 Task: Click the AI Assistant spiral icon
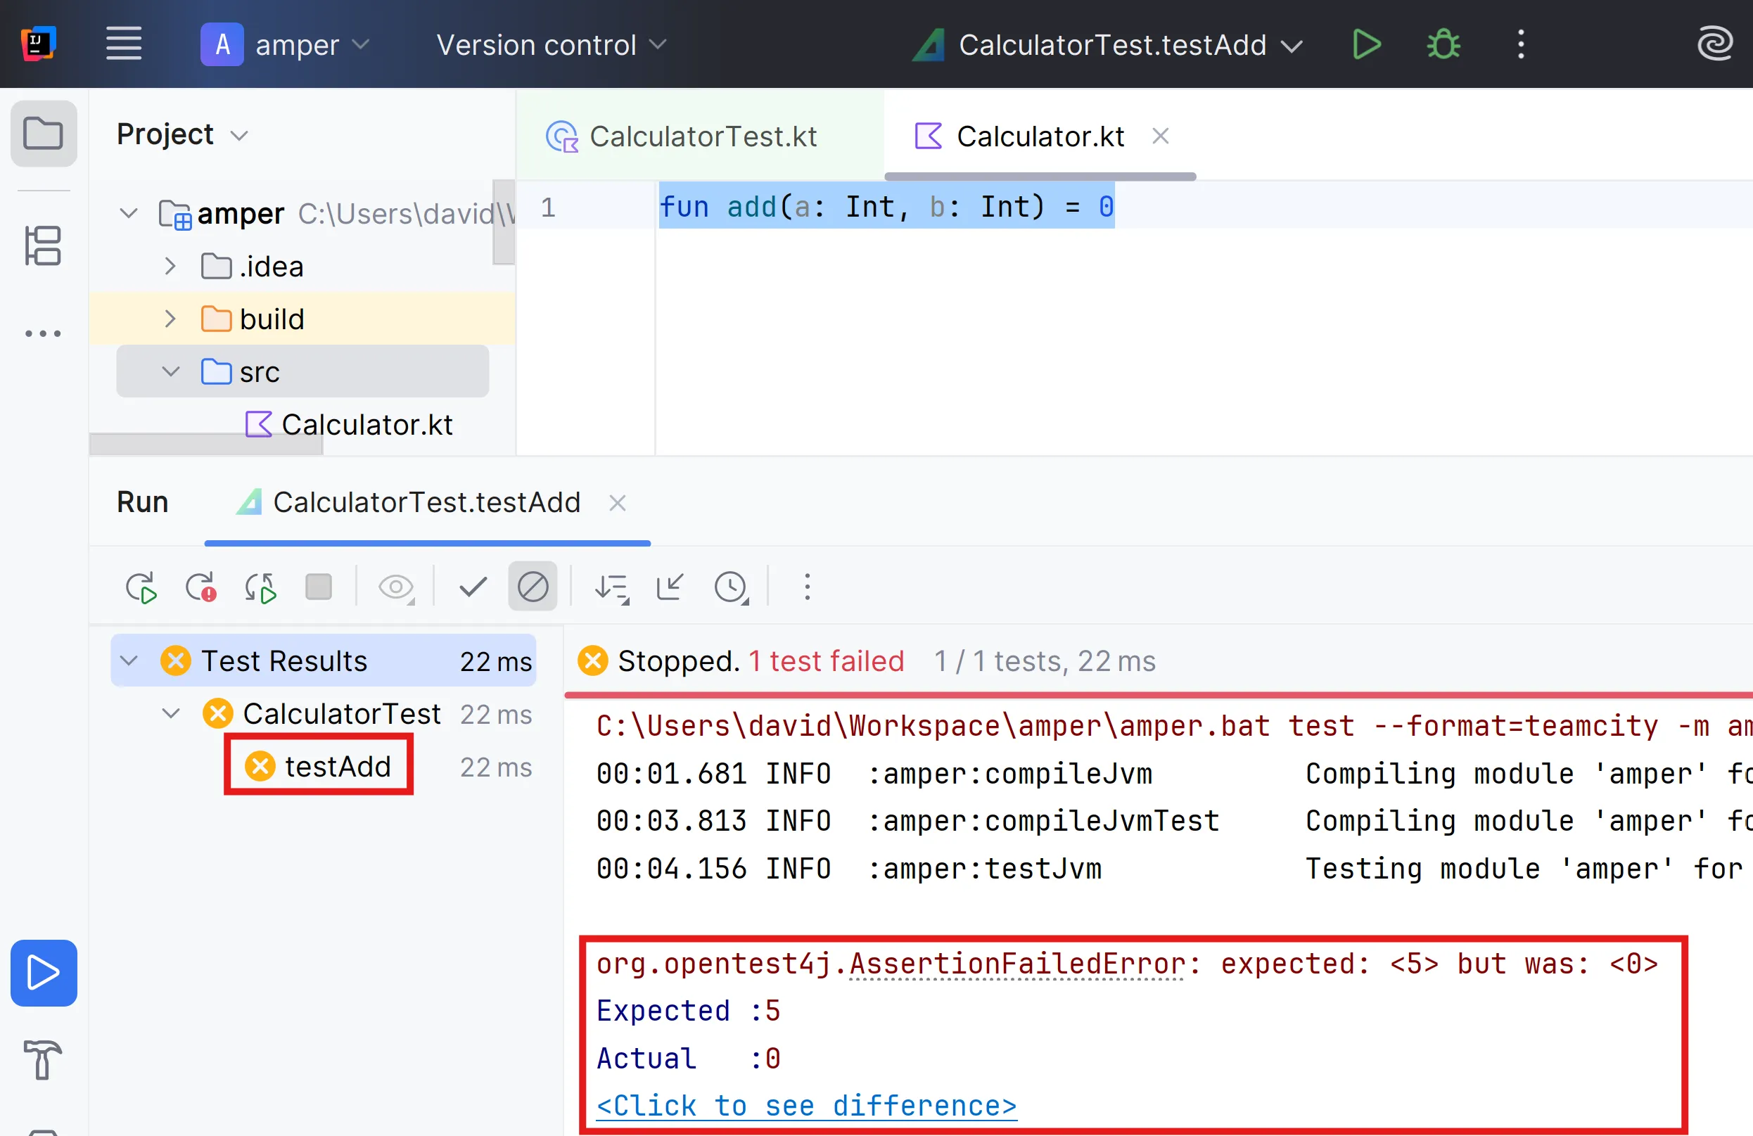[x=1714, y=44]
